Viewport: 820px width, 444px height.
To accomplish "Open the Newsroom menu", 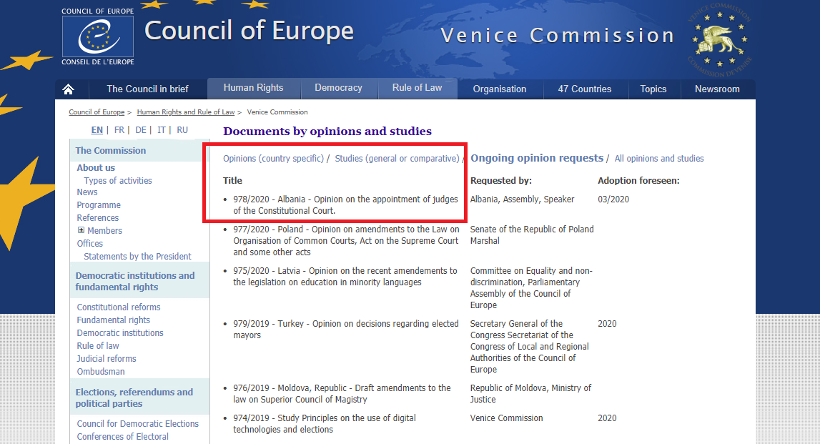I will click(718, 89).
